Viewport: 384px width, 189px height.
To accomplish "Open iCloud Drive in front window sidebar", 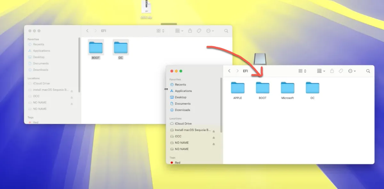I will point(183,124).
